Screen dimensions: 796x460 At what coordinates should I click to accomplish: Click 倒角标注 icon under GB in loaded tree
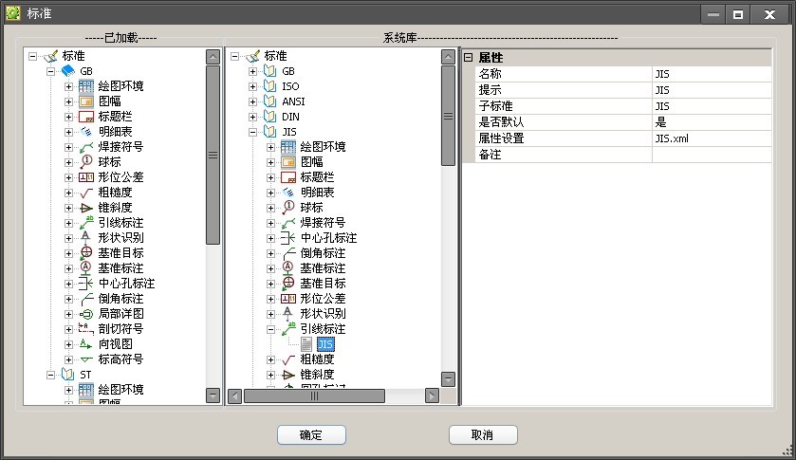click(x=85, y=299)
